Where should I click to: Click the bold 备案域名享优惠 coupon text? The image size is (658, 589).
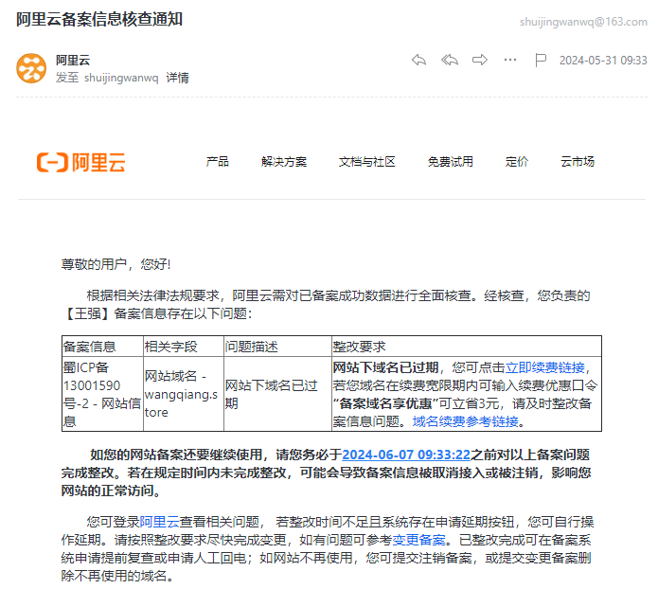click(385, 403)
